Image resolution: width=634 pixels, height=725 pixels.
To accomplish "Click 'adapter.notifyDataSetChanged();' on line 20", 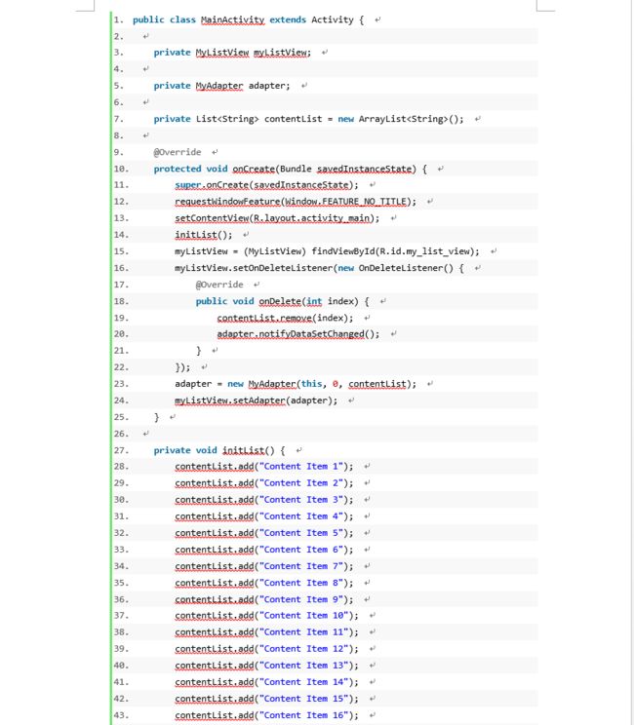I will tap(298, 334).
